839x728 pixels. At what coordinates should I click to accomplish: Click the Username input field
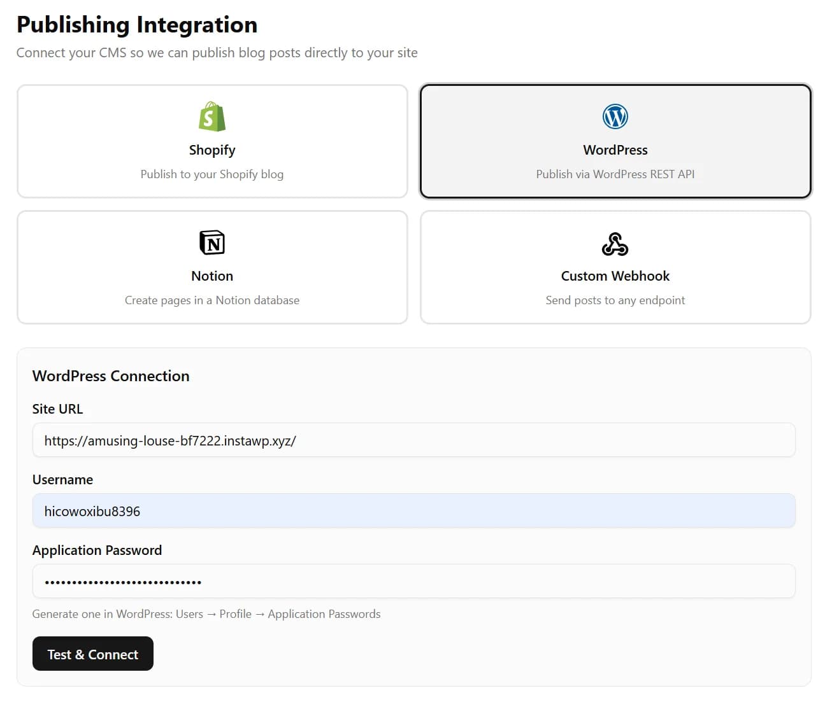(x=413, y=510)
